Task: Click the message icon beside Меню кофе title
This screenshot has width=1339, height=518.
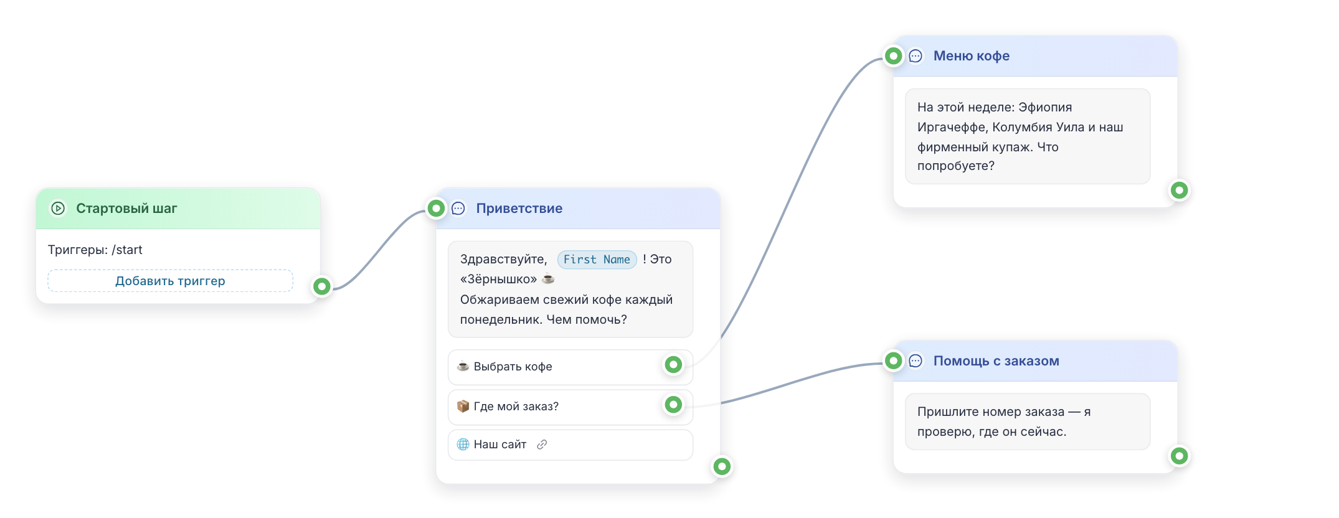Action: (x=916, y=56)
